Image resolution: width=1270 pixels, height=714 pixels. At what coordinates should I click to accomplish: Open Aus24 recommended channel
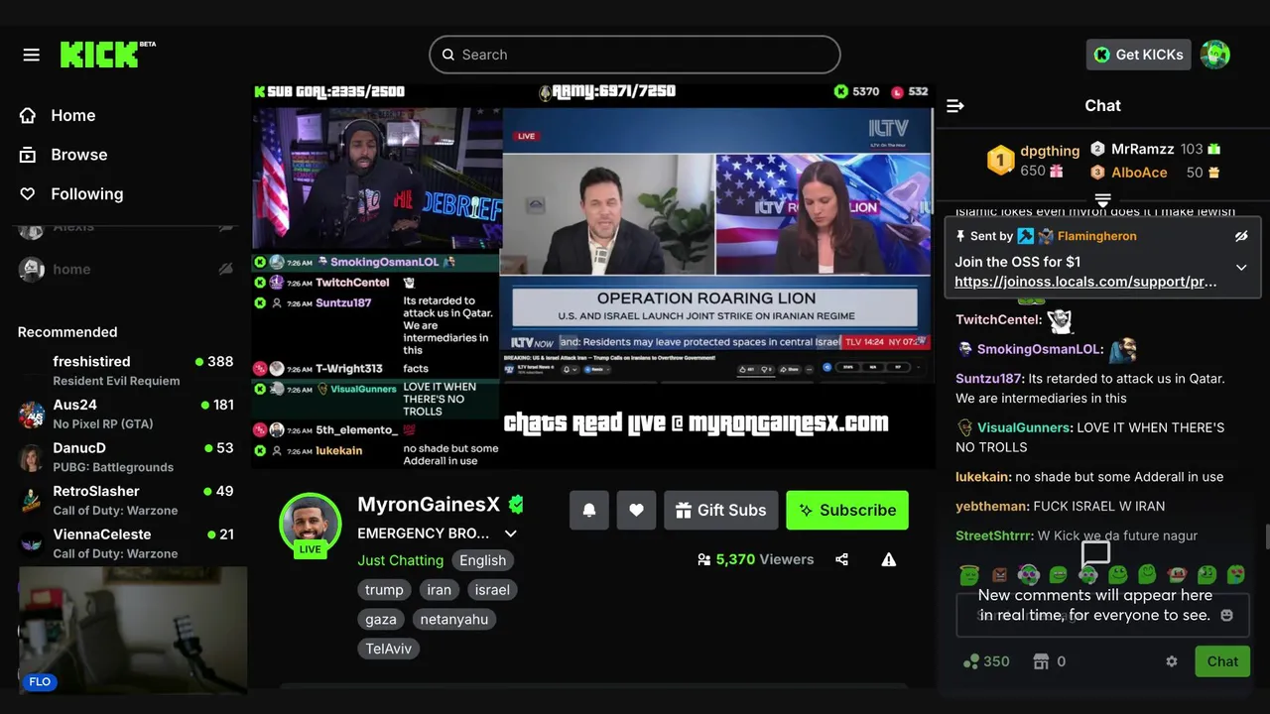[126, 414]
